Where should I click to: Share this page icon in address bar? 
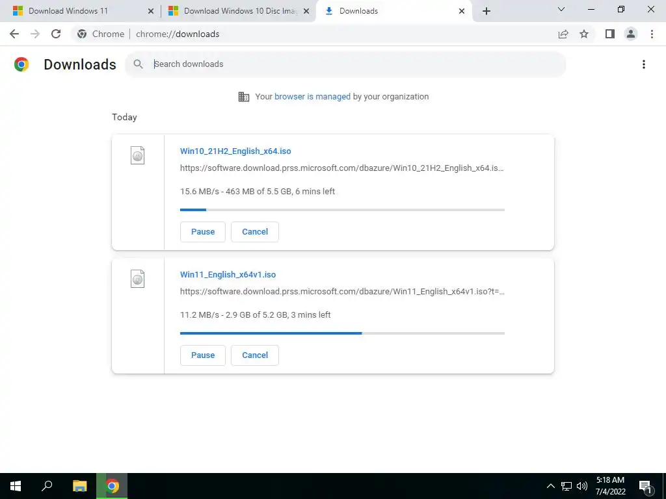(563, 34)
